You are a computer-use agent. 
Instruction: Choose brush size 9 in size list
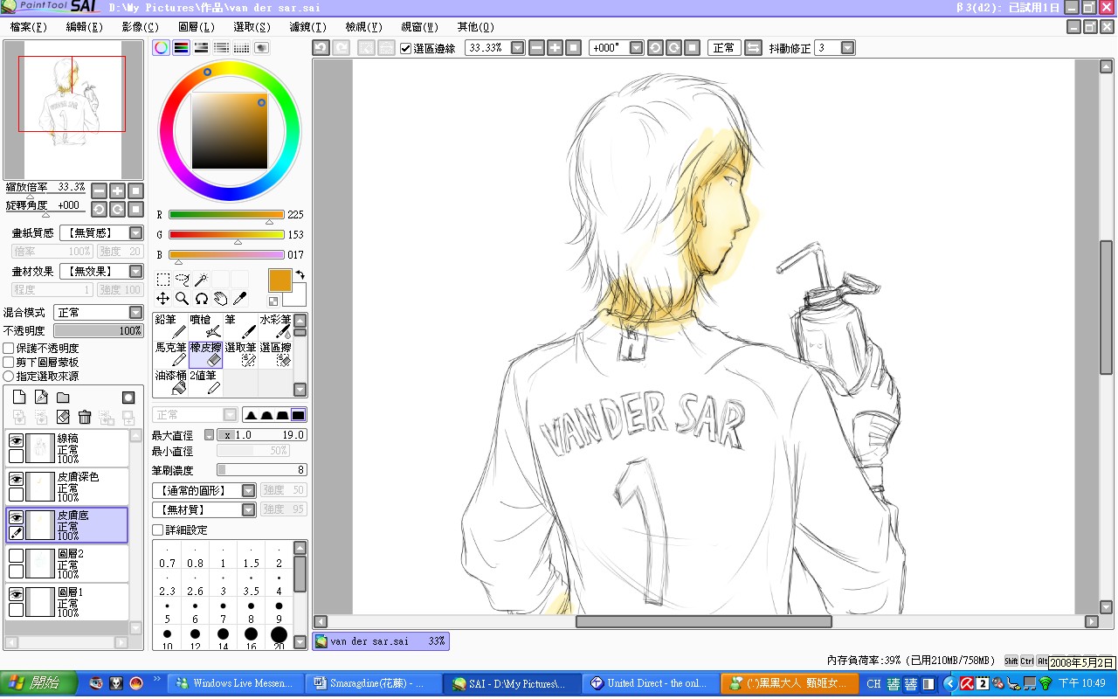click(x=279, y=612)
